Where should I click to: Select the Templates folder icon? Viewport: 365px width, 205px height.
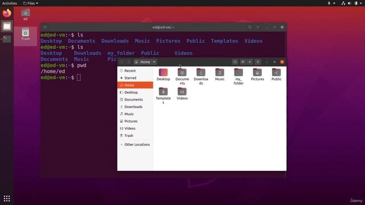tap(163, 96)
